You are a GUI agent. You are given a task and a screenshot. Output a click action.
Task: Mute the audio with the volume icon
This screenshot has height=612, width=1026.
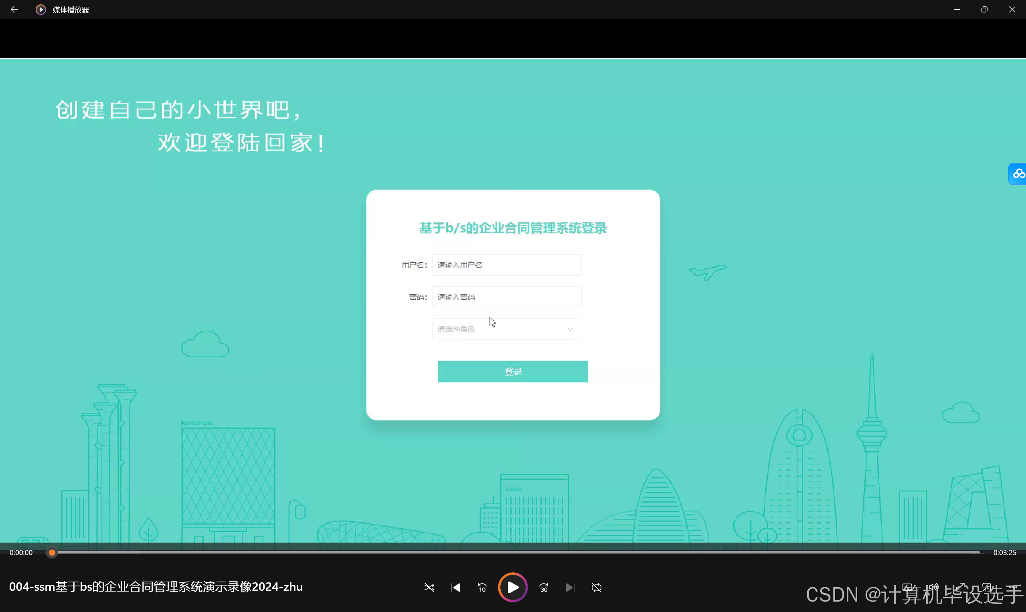pyautogui.click(x=934, y=587)
